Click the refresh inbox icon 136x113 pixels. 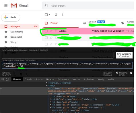coord(56,15)
